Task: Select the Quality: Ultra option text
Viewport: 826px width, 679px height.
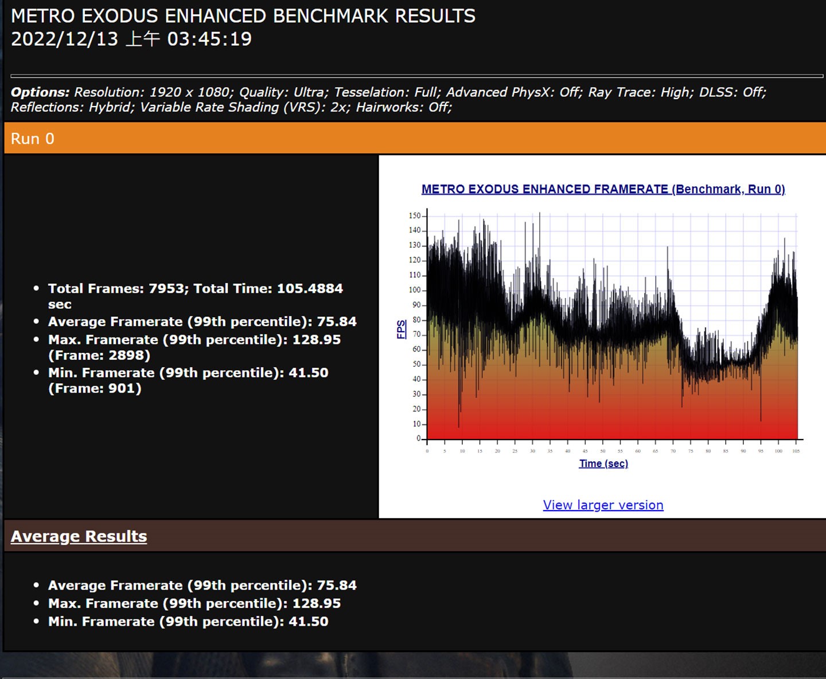Action: coord(284,92)
